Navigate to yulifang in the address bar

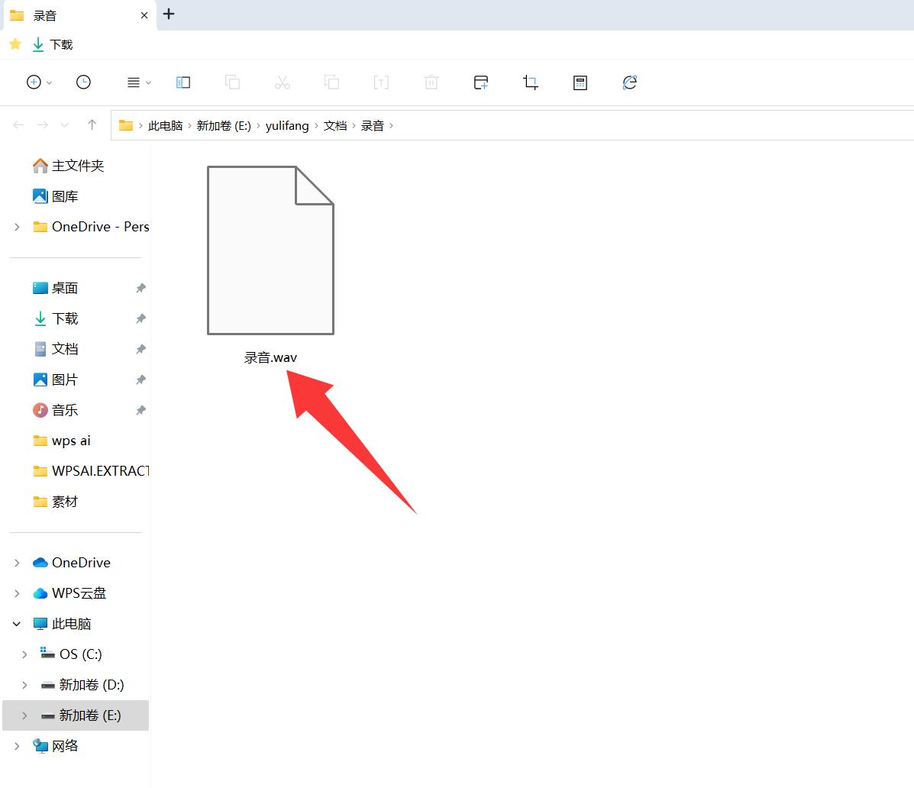coord(287,126)
